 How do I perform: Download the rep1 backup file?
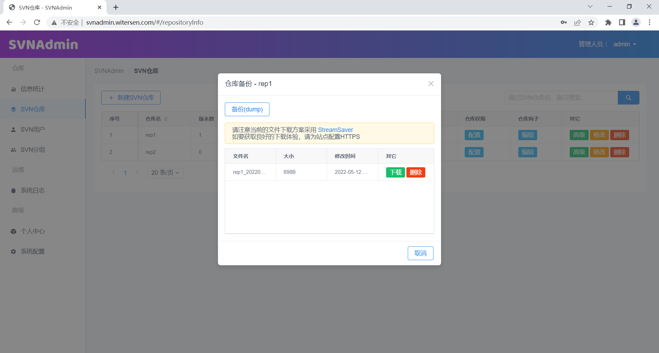[395, 172]
